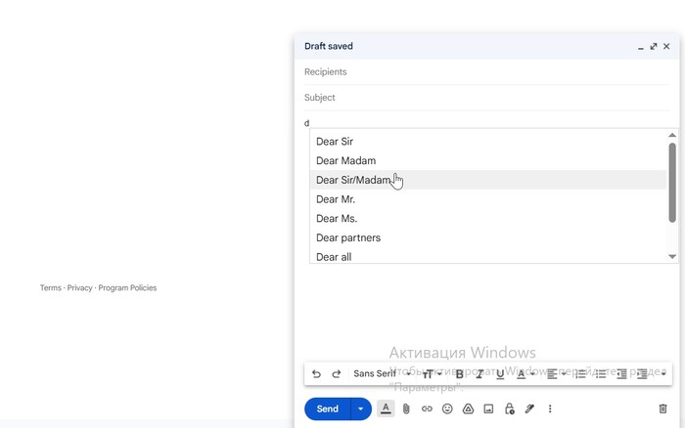Image resolution: width=685 pixels, height=428 pixels.
Task: Toggle confidential mode lock icon
Action: [509, 409]
